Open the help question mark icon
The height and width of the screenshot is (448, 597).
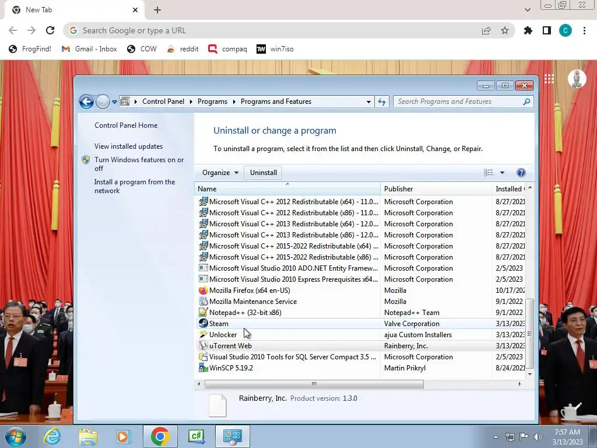(521, 173)
